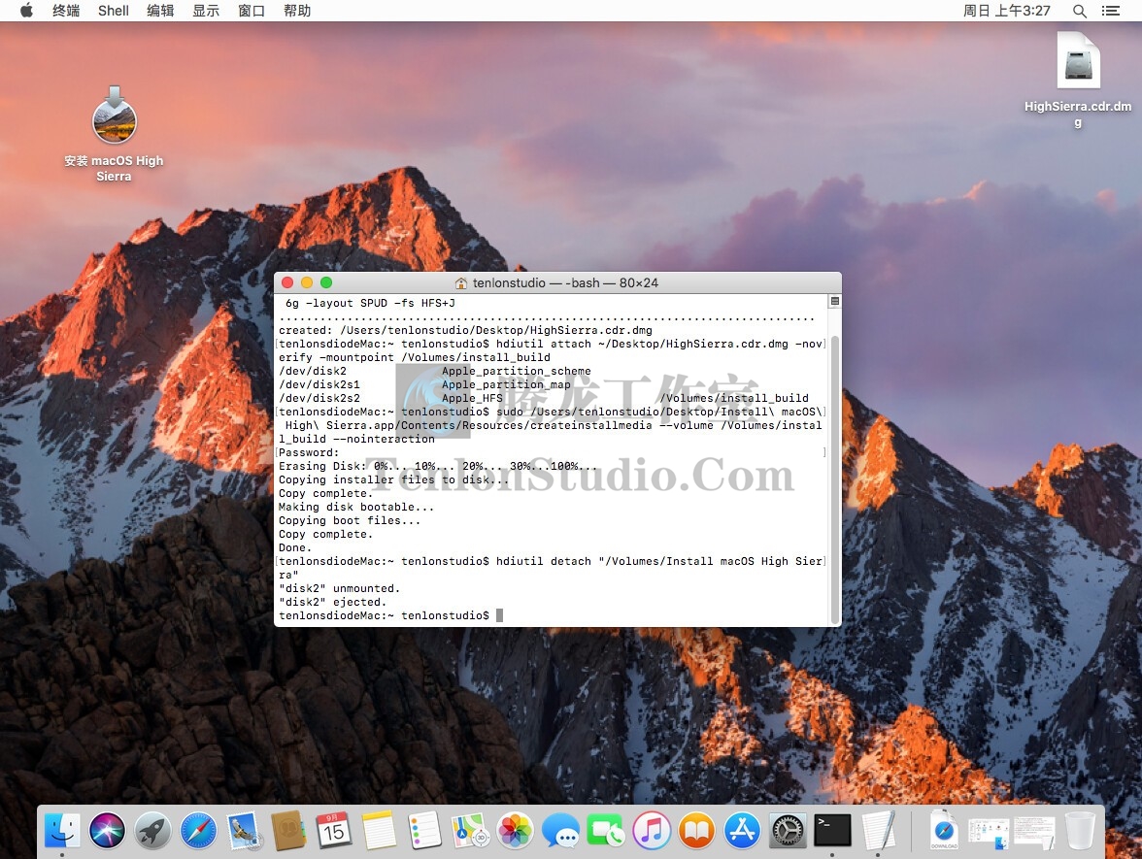Open the Shell menu

pos(114,11)
